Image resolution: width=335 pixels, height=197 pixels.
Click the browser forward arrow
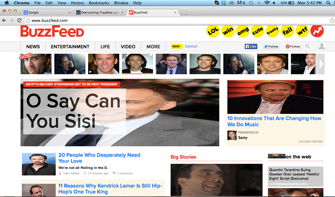[12, 20]
